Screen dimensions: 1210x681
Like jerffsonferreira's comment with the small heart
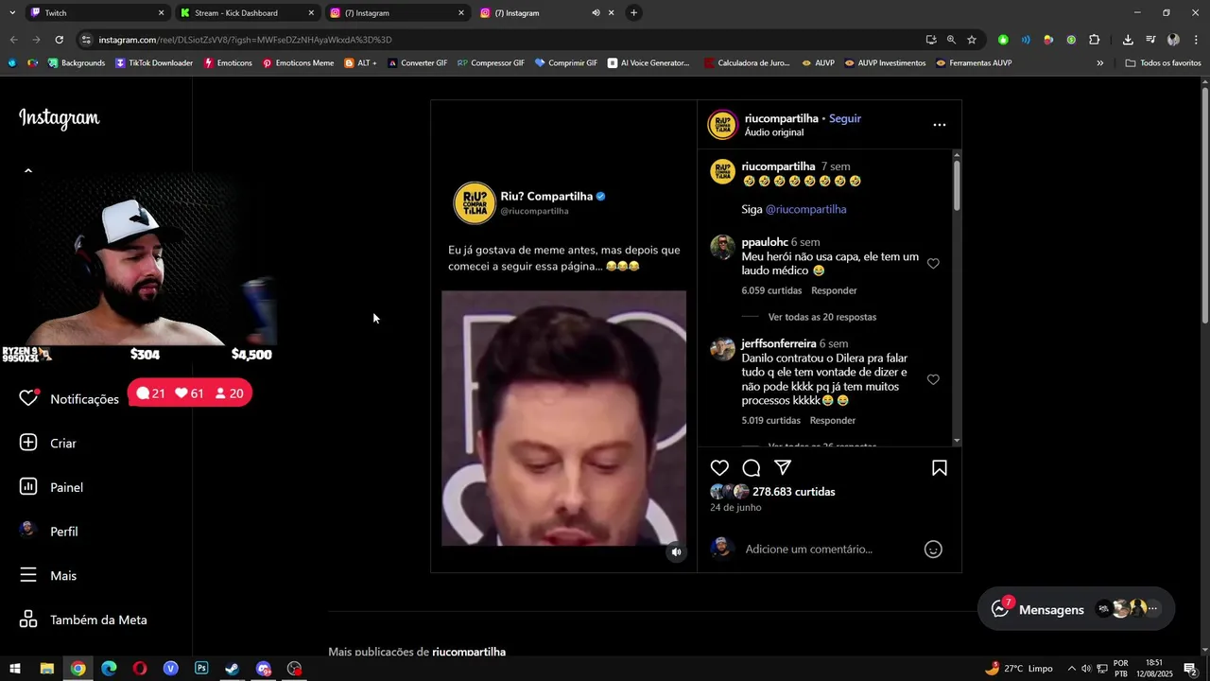pyautogui.click(x=933, y=380)
